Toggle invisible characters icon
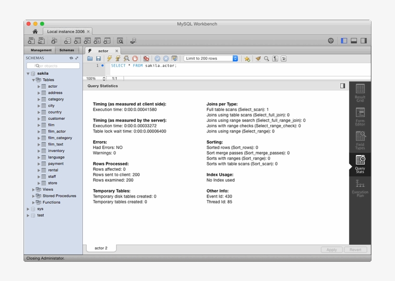Viewport: 395px width, 281px height. (x=275, y=59)
